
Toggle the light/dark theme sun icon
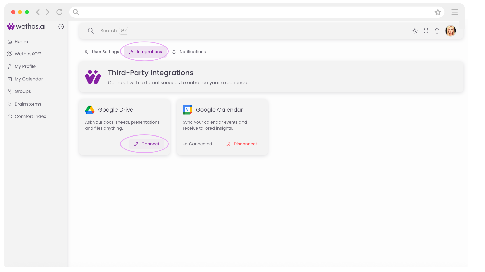click(414, 31)
